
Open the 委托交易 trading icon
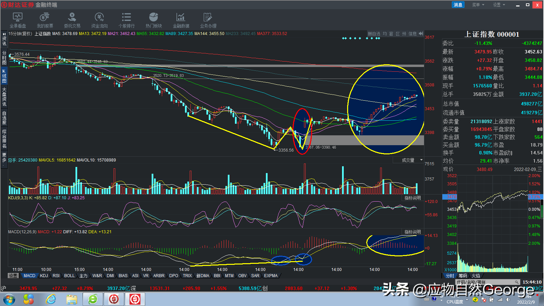coord(72,20)
